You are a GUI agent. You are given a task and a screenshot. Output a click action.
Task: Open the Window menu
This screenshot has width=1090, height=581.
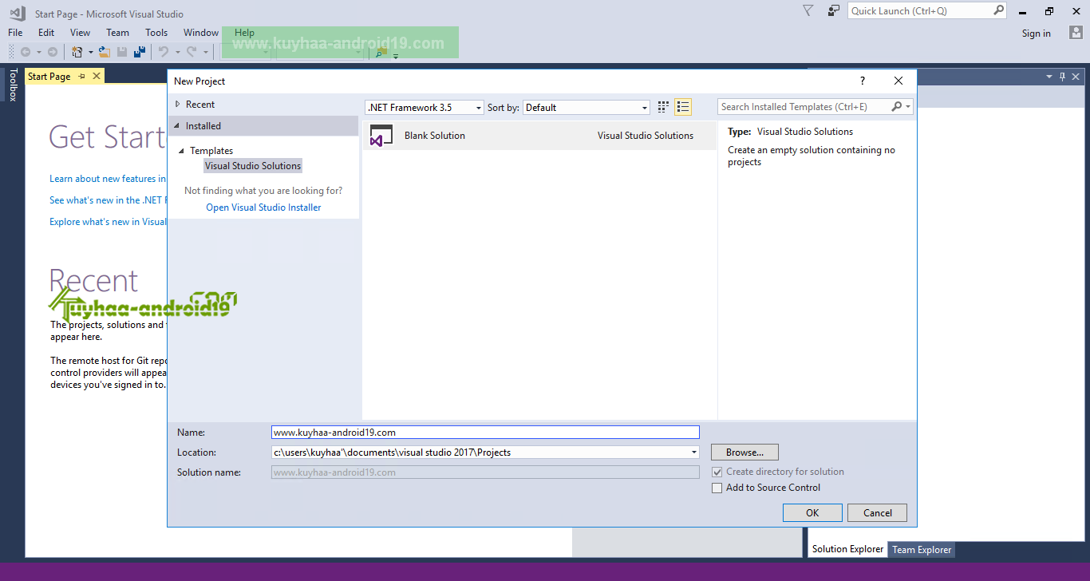201,33
